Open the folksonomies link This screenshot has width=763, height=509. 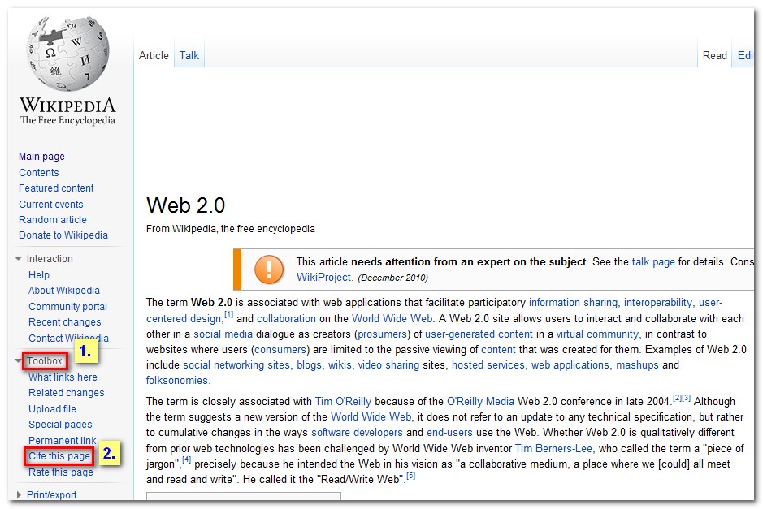(x=177, y=381)
